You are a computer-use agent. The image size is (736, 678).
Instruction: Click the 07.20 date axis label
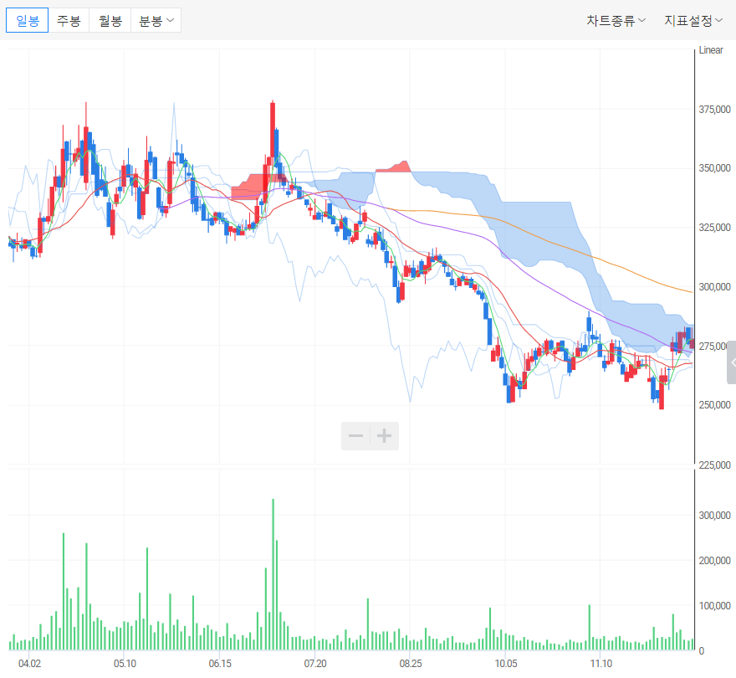coord(315,664)
